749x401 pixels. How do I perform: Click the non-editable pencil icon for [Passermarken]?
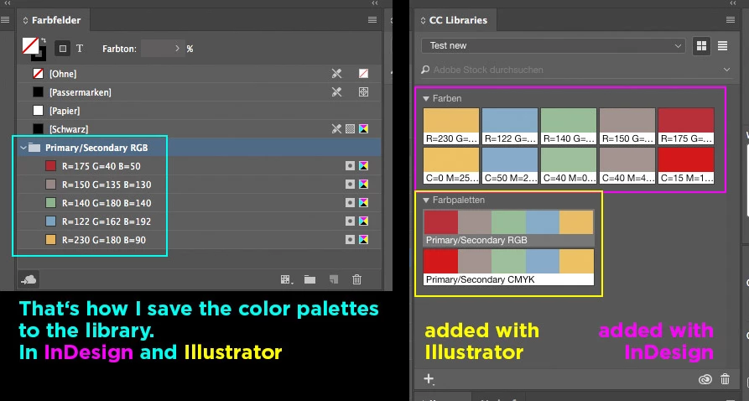click(x=337, y=92)
